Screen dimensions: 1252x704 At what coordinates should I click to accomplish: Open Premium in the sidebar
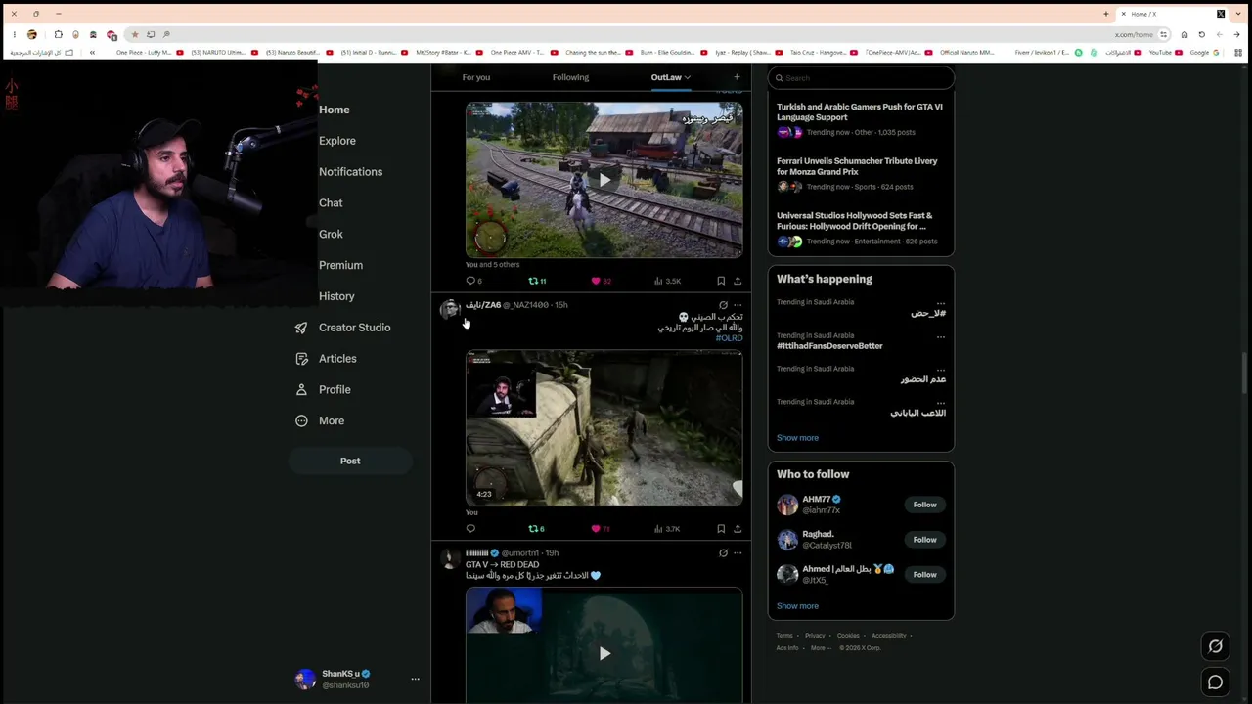tap(340, 265)
